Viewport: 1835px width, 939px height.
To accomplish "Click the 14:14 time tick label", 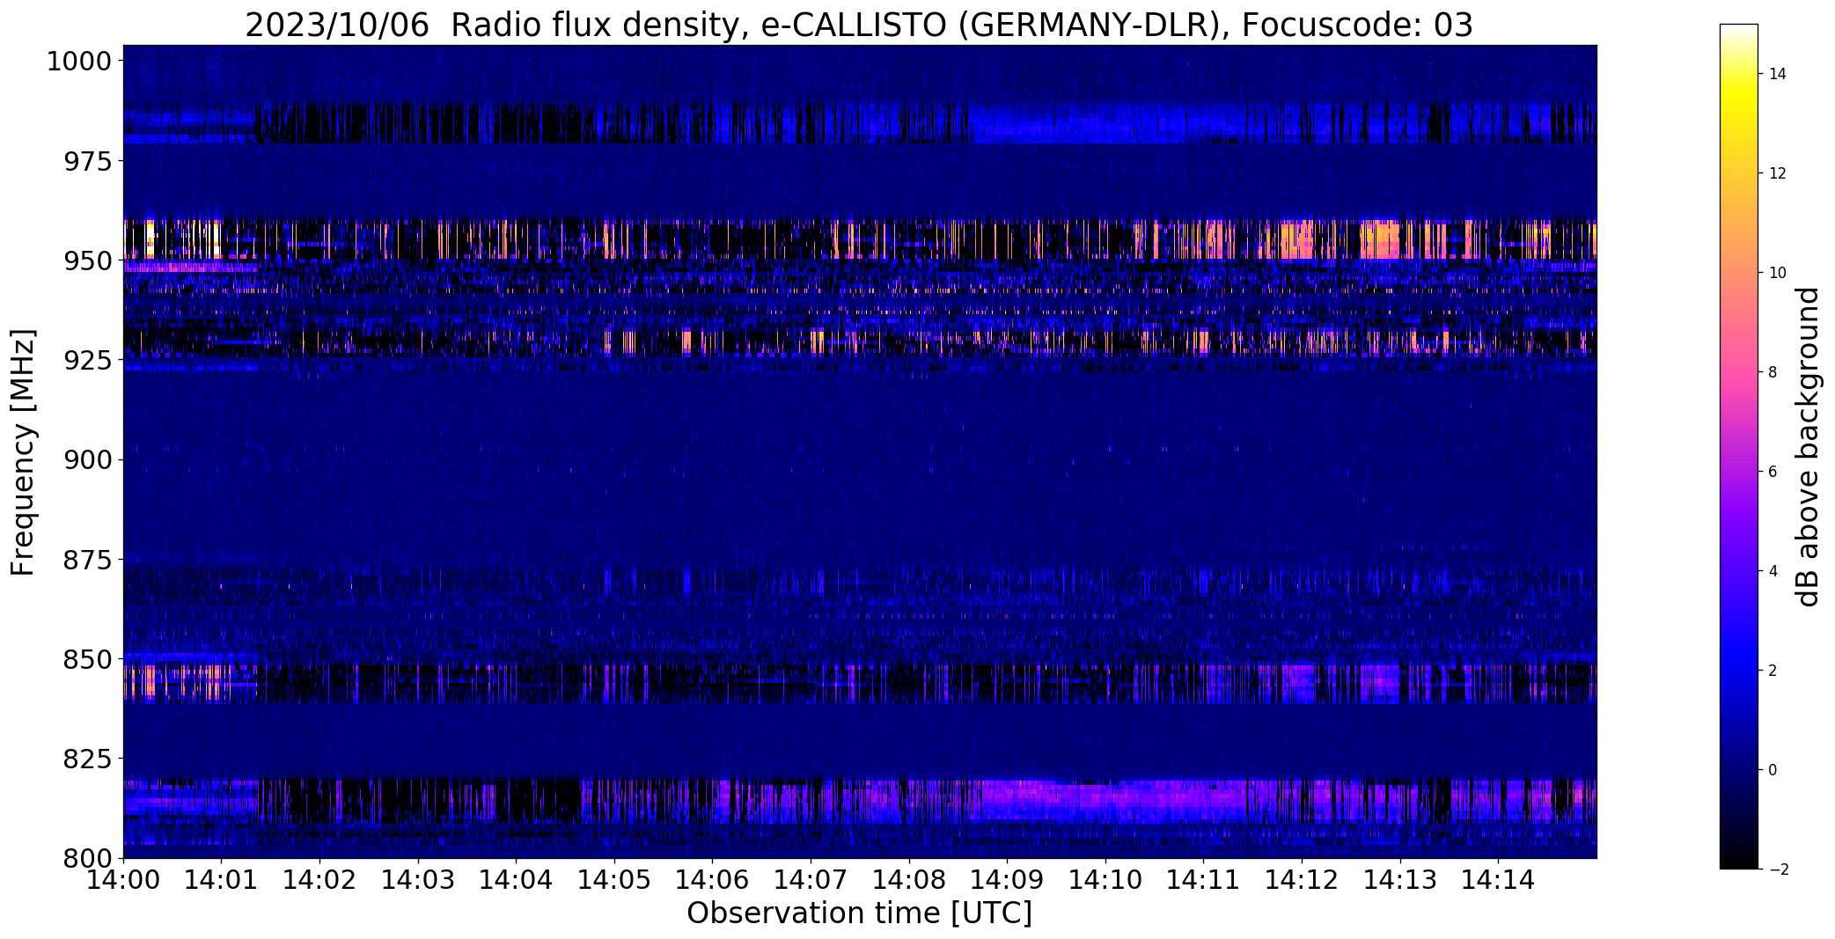I will (x=1499, y=879).
